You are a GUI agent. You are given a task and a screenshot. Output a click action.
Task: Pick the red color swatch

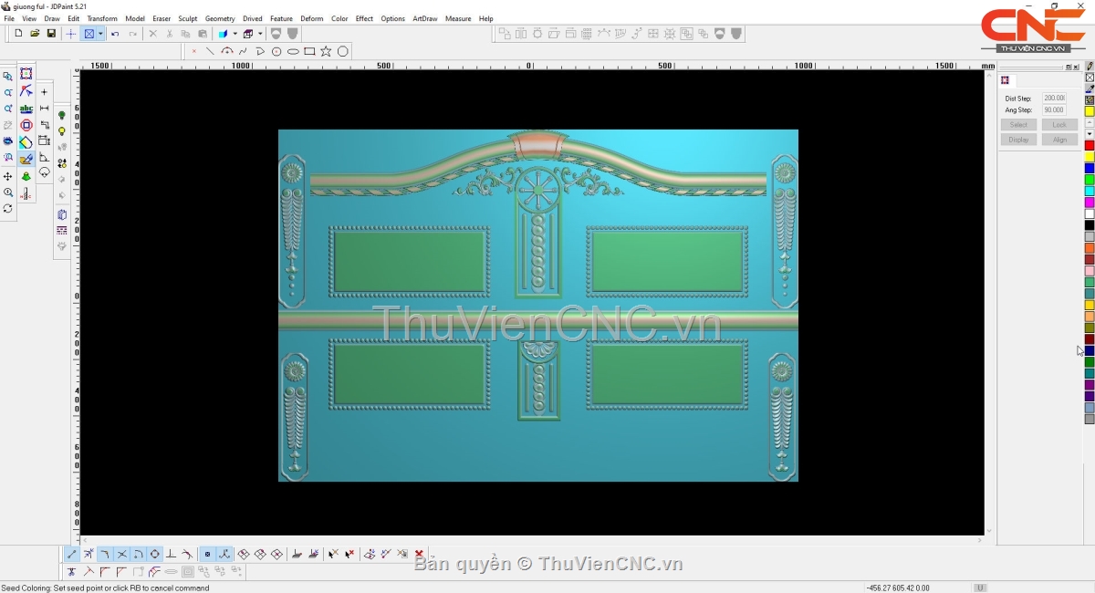click(1089, 146)
